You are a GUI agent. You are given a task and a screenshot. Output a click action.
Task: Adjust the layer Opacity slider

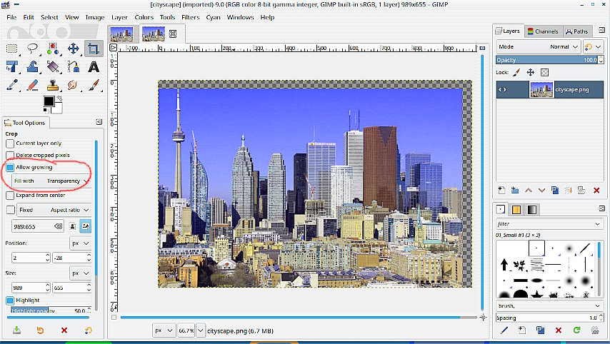pos(546,60)
